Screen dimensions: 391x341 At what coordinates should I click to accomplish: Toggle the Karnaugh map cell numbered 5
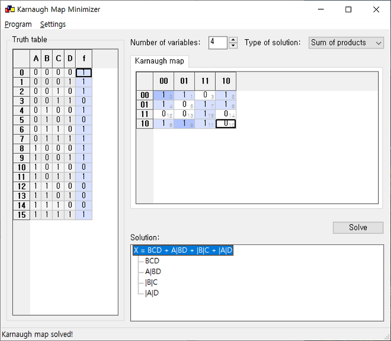[184, 104]
